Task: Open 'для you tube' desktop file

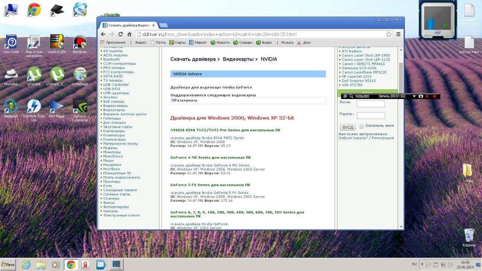Action: (469, 45)
